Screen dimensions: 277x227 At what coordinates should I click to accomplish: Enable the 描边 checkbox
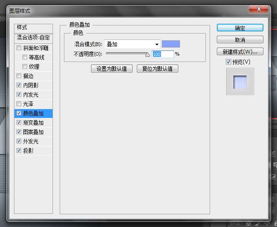click(19, 76)
